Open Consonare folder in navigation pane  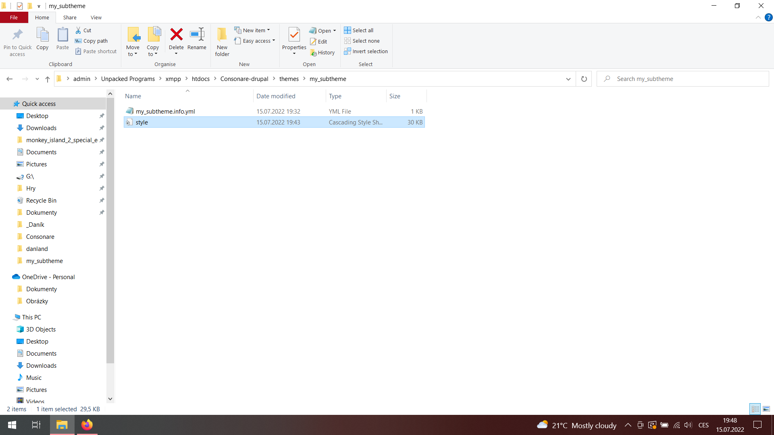[40, 236]
